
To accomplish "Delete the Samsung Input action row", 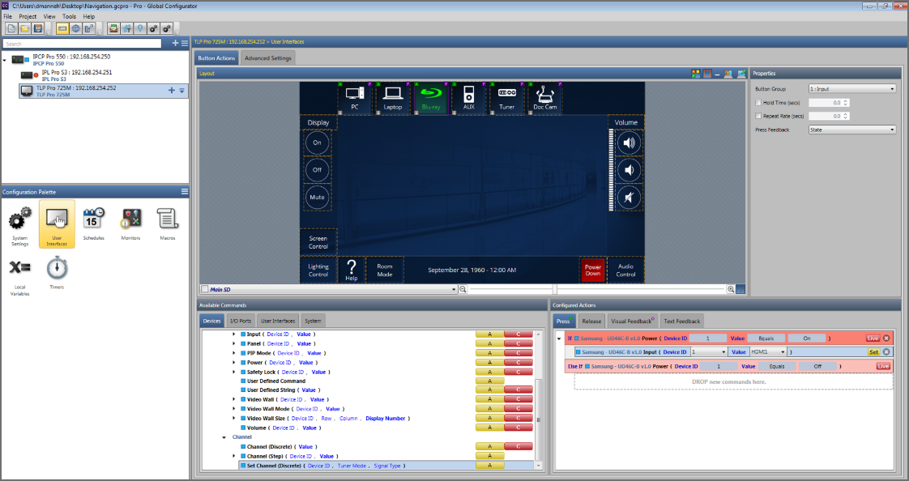I will point(886,351).
